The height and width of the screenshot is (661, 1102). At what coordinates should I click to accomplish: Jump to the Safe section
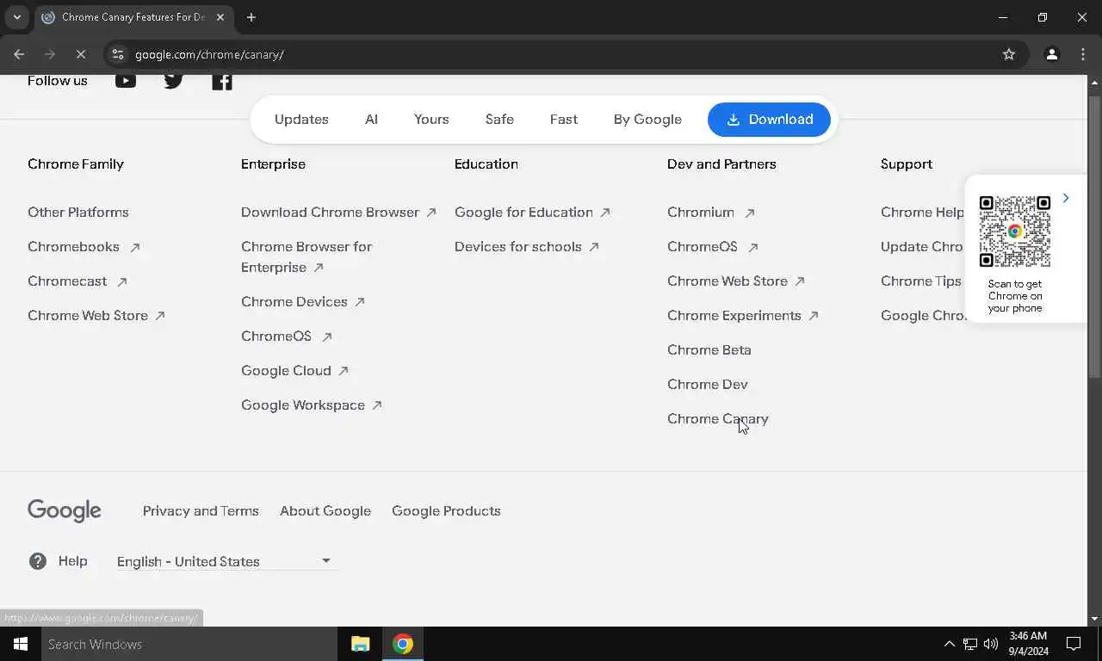pyautogui.click(x=499, y=120)
